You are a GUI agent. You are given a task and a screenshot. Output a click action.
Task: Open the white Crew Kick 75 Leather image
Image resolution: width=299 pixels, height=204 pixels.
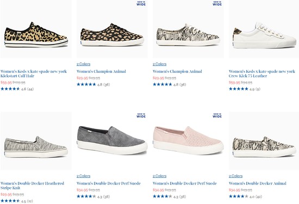tap(264, 29)
